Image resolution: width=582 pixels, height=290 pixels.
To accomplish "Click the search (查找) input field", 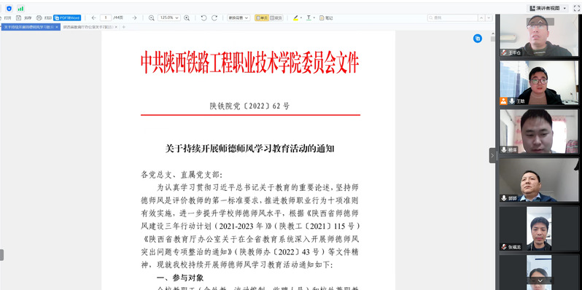I will [x=452, y=17].
